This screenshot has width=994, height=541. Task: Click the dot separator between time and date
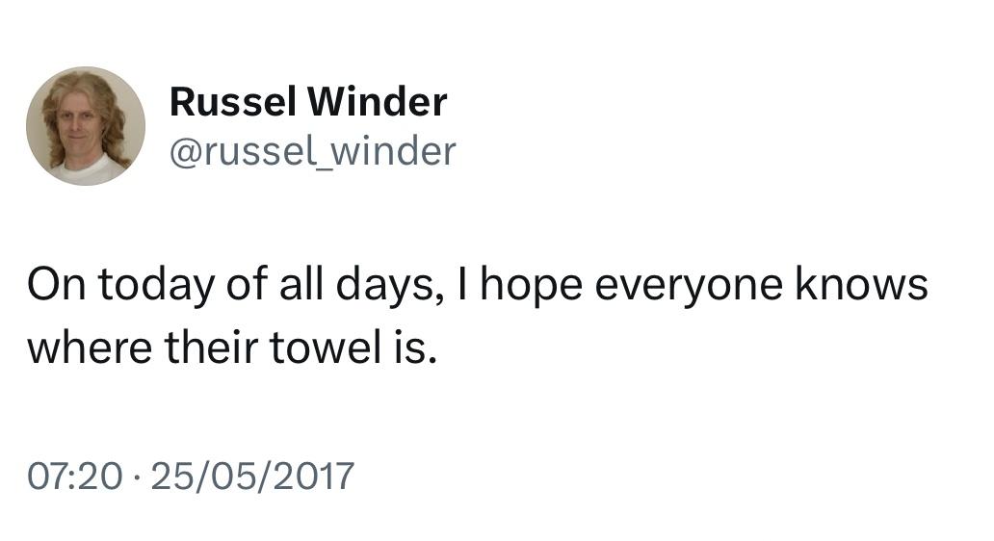[x=137, y=477]
